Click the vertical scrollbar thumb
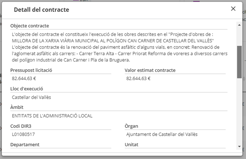The height and width of the screenshot is (159, 246). point(239,62)
